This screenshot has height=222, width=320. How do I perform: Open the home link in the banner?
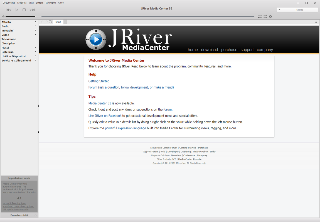pos(193,50)
